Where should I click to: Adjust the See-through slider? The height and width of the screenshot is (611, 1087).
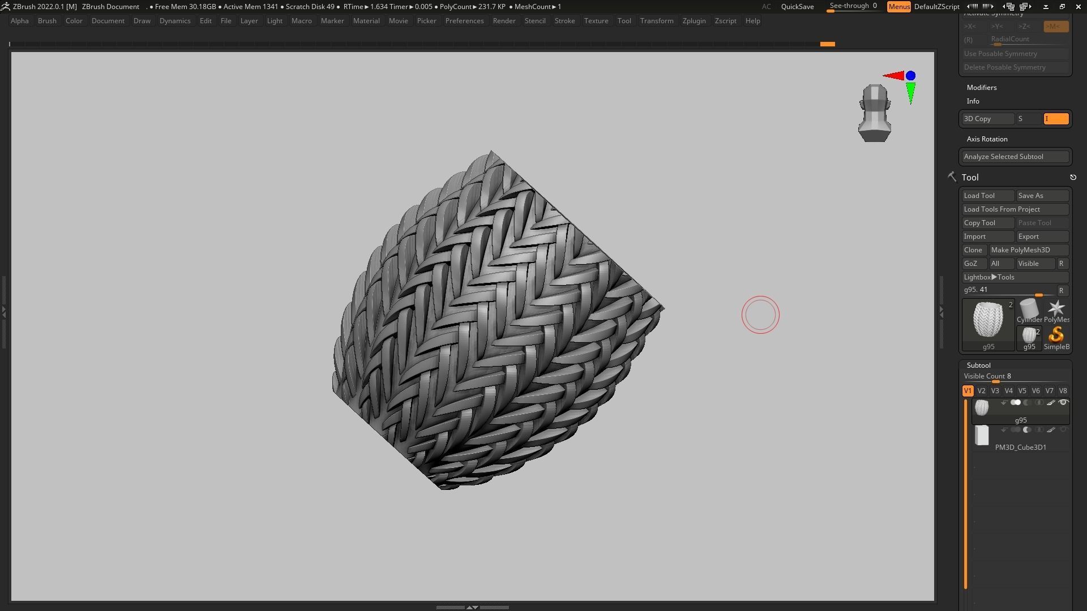pos(853,7)
